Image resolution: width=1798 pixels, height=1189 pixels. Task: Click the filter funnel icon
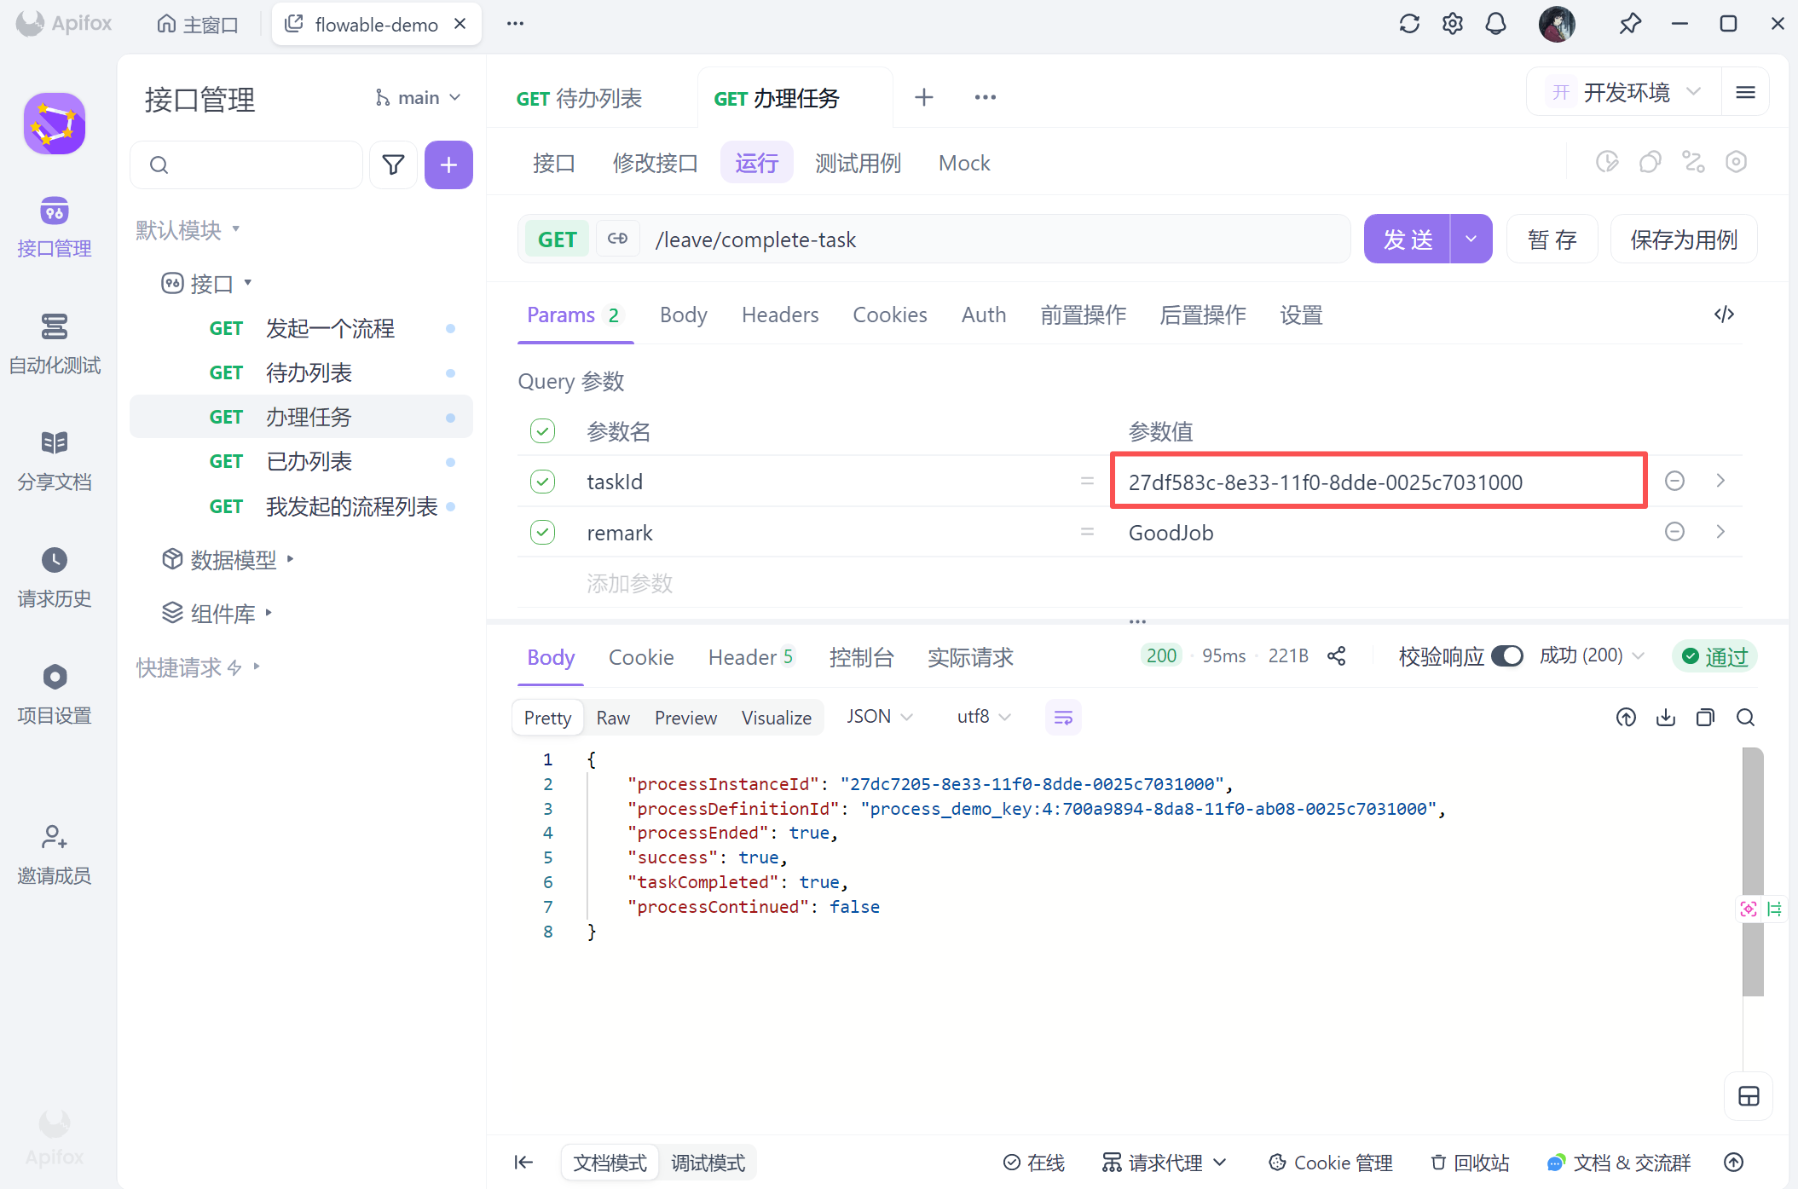point(393,164)
